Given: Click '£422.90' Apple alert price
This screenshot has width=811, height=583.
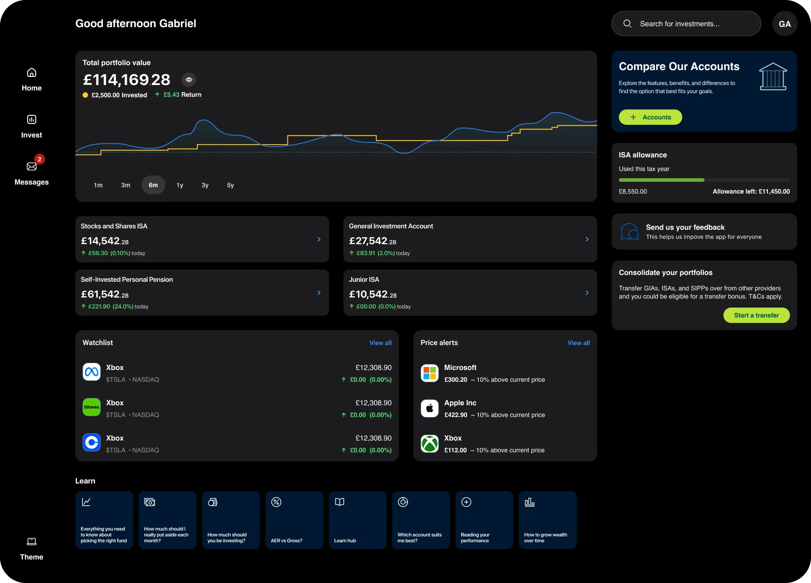Looking at the screenshot, I should tap(455, 415).
